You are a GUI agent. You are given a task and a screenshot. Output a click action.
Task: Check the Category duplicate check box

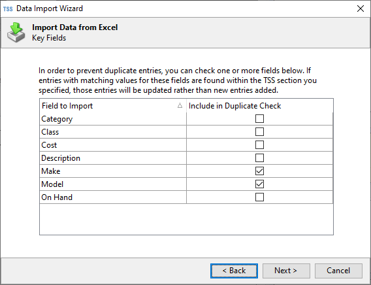(259, 118)
